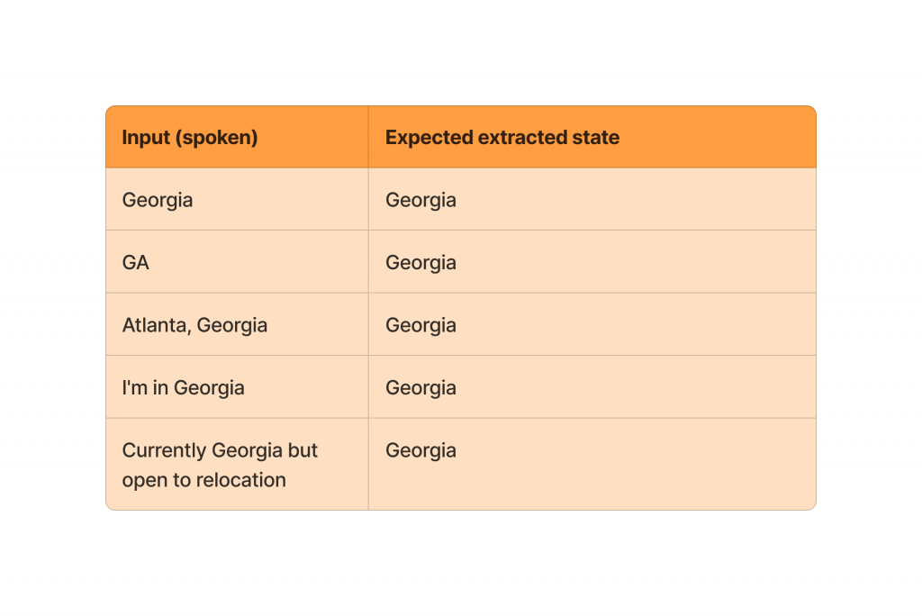Click the expected state beside "I'm in Georgia"
Image resolution: width=922 pixels, height=616 pixels.
tap(420, 388)
